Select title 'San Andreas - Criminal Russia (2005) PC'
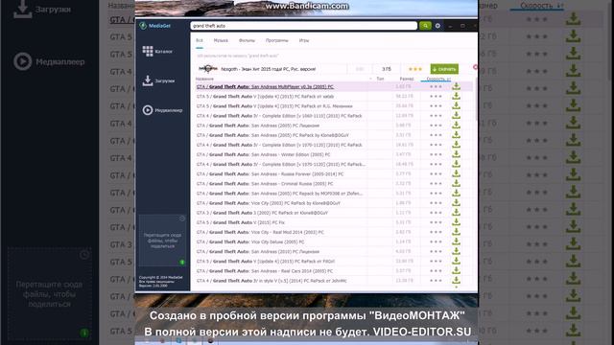The height and width of the screenshot is (345, 614). pyautogui.click(x=265, y=184)
